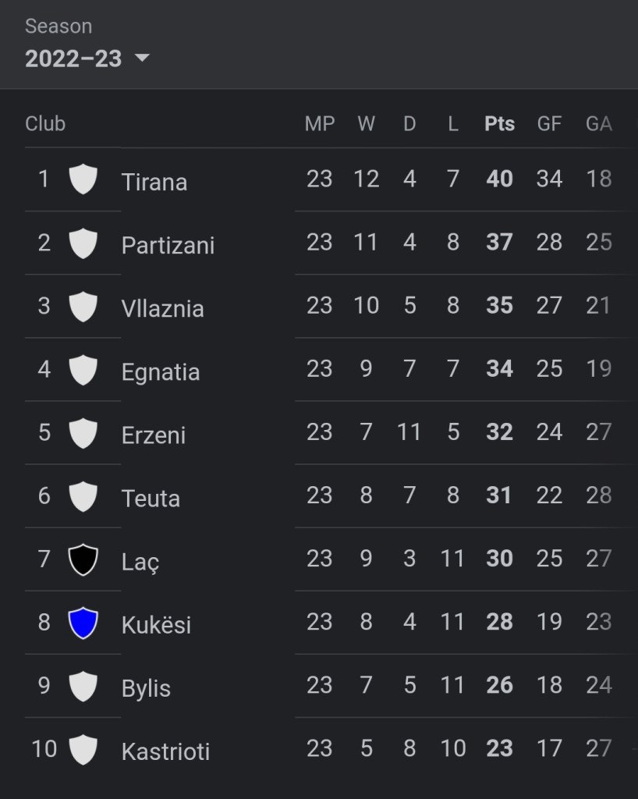Screen dimensions: 638x799
Task: Open the Tirana team link
Action: [x=154, y=182]
